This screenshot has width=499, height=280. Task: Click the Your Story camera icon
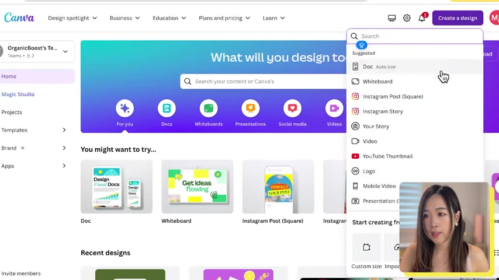pos(355,126)
